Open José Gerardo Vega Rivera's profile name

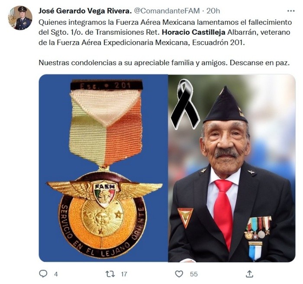pos(85,11)
